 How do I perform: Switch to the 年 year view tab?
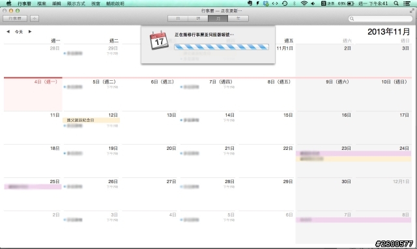(x=238, y=18)
